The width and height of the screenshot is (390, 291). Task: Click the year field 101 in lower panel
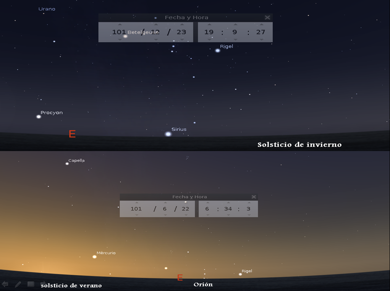[x=136, y=209]
